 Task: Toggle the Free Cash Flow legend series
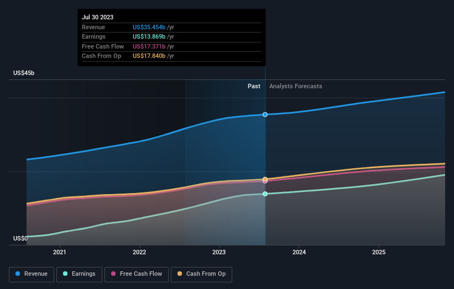click(137, 274)
